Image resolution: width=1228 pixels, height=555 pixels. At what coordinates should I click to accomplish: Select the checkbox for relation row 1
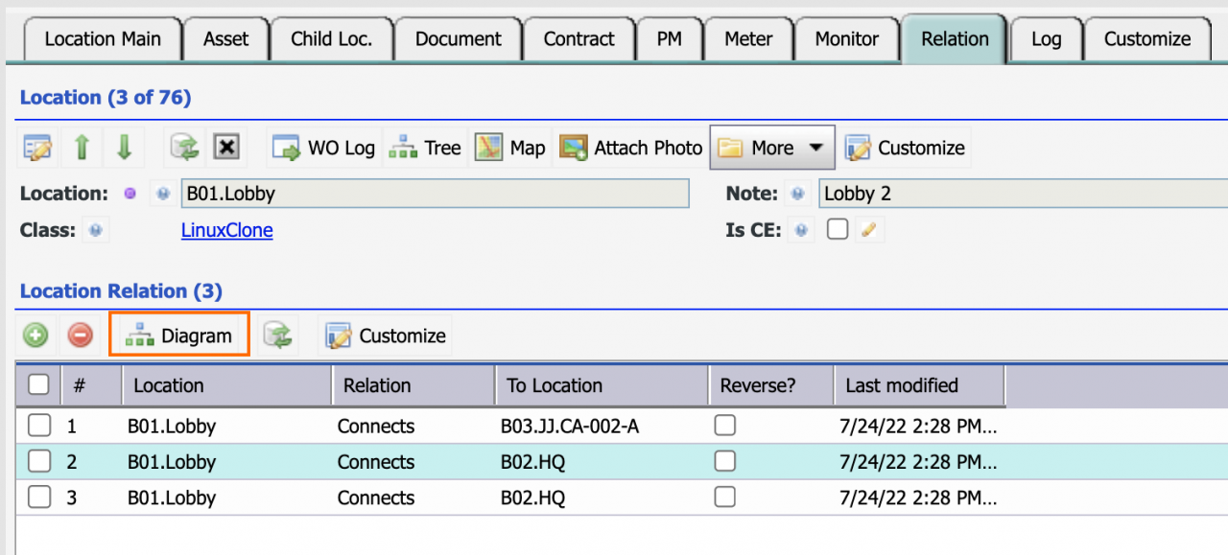coord(39,426)
